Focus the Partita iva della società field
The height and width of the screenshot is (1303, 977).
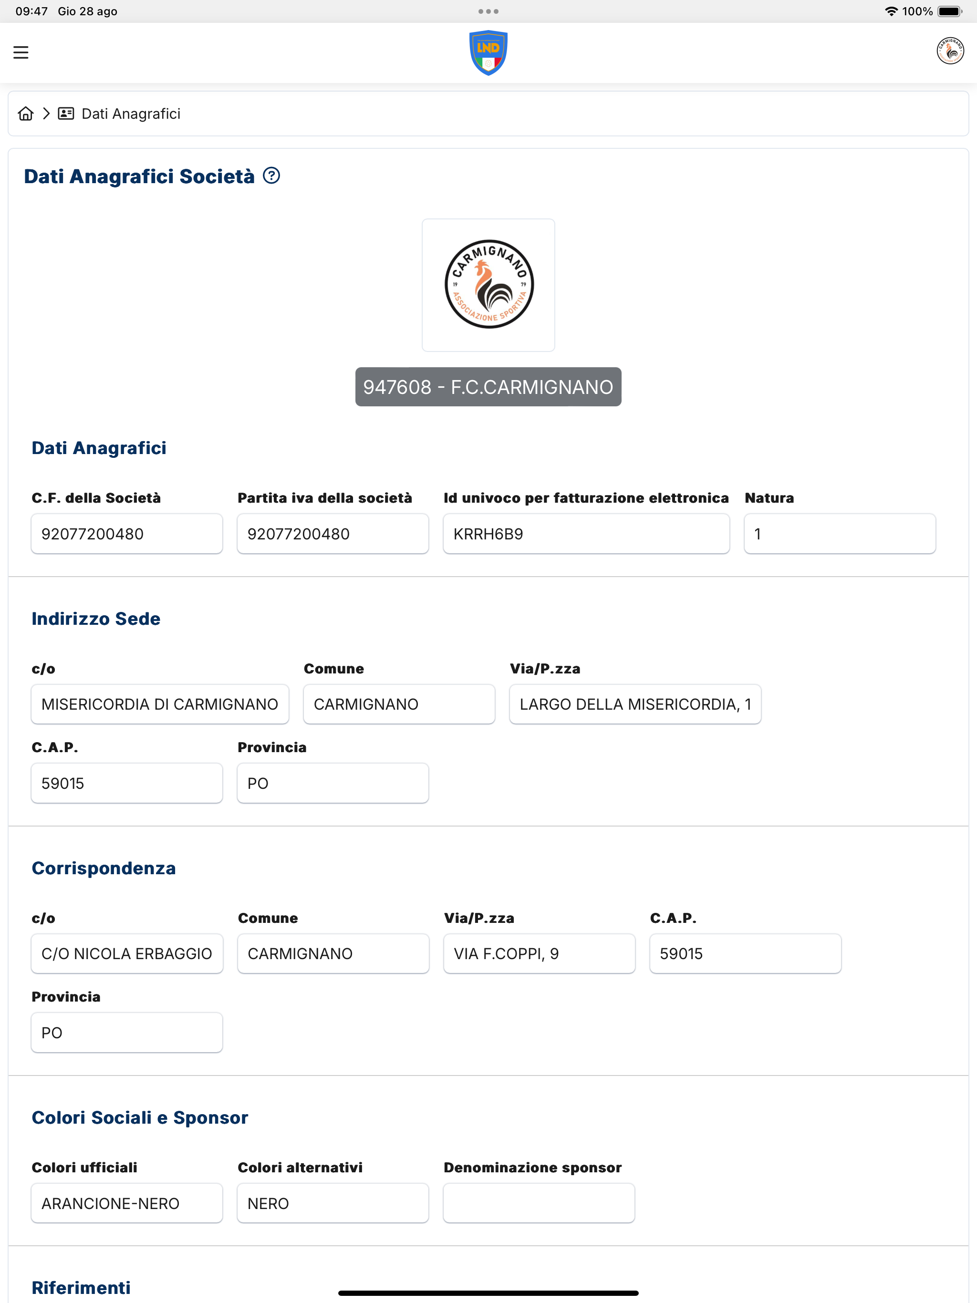[333, 534]
